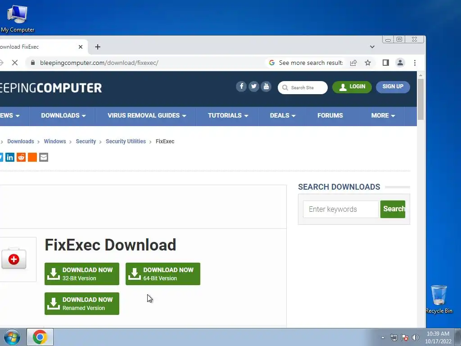The image size is (461, 346).
Task: Open Action Center flag icon
Action: coord(405,337)
